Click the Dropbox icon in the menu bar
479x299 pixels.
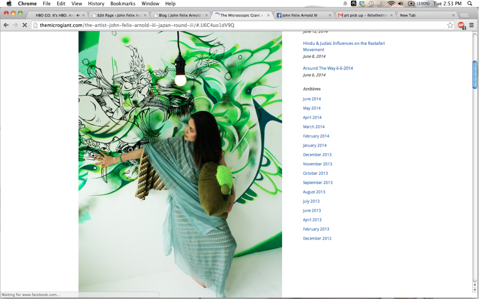362,4
